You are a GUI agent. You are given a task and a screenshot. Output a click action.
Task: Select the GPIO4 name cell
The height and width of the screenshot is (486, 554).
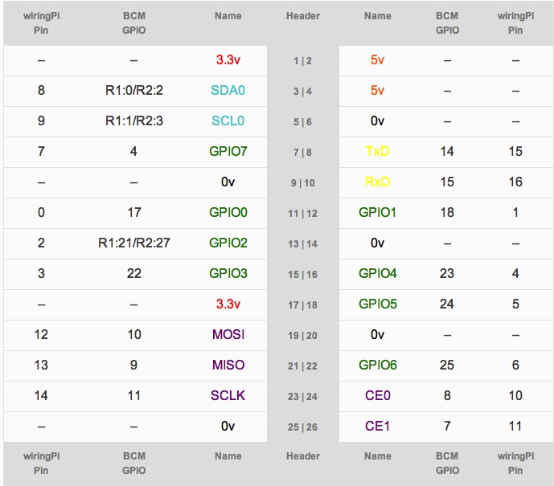pos(377,273)
